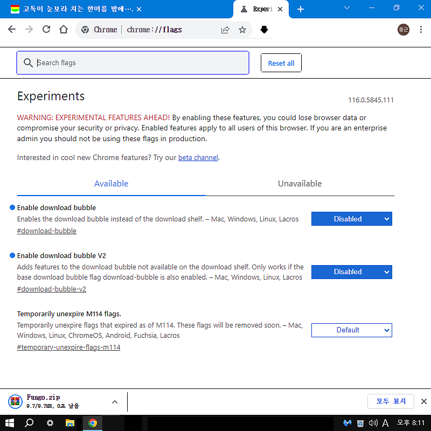Open Enable download bubble V2 dropdown
The width and height of the screenshot is (431, 431).
(x=352, y=272)
